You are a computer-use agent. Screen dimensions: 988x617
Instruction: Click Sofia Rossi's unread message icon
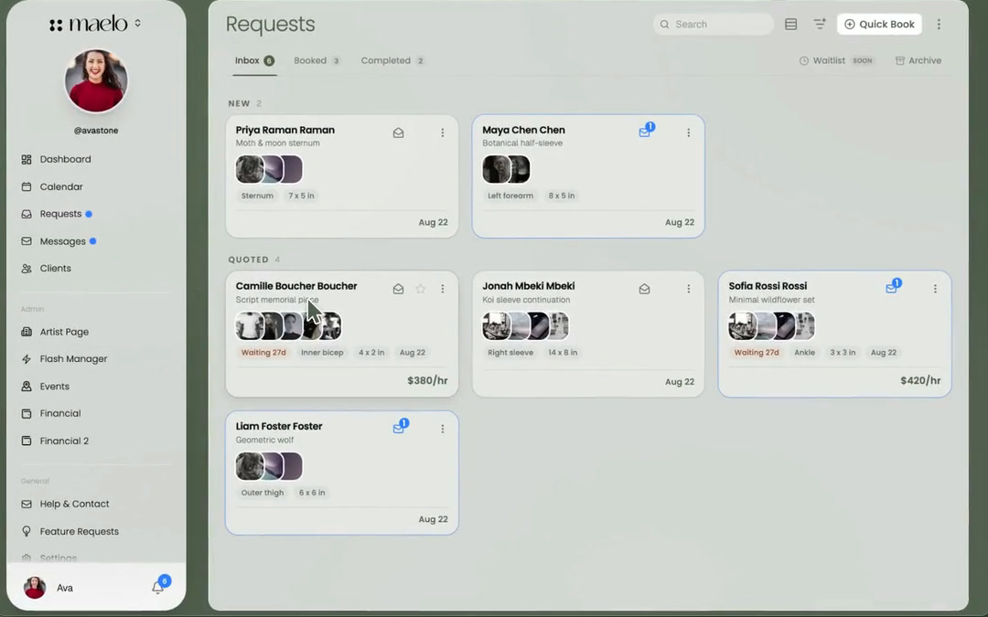click(893, 287)
